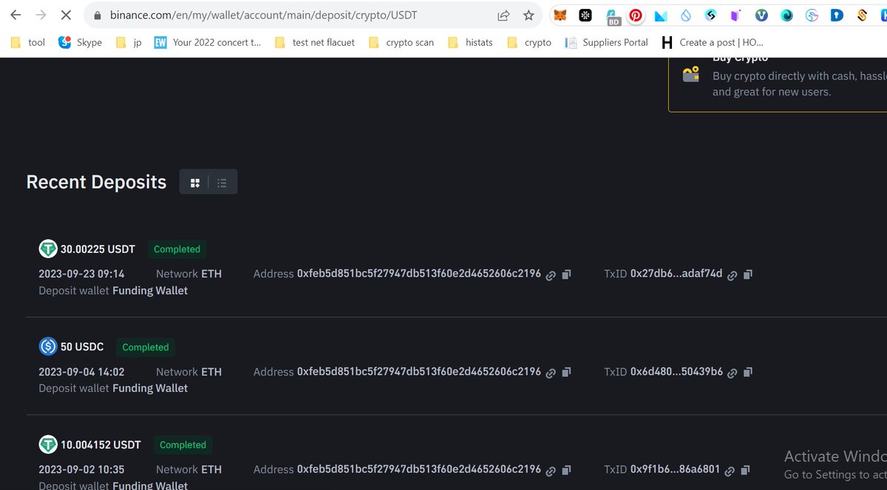Open the round V-logo extension icon
This screenshot has width=887, height=490.
coord(761,16)
